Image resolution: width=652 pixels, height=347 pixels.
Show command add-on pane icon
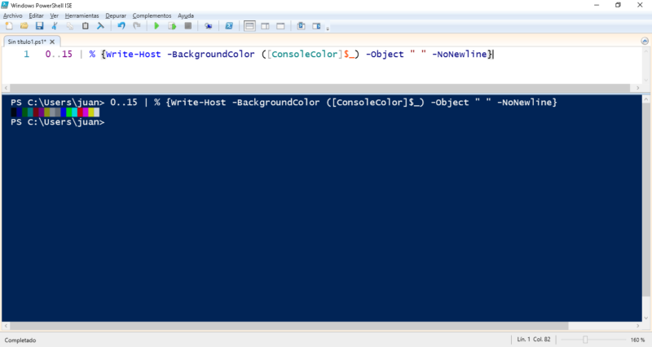316,26
